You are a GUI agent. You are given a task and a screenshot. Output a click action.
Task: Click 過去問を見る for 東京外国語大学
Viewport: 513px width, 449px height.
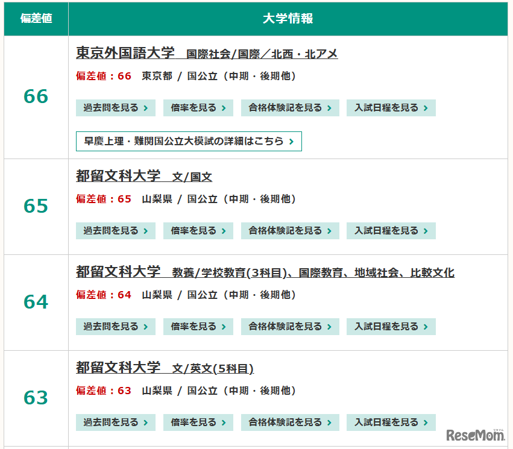tap(115, 108)
